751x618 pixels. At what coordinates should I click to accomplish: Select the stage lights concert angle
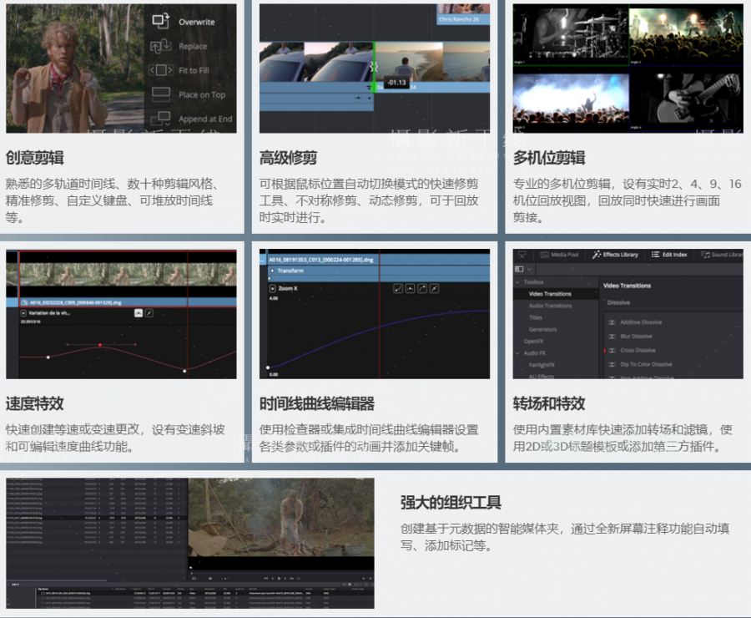pyautogui.click(x=687, y=34)
